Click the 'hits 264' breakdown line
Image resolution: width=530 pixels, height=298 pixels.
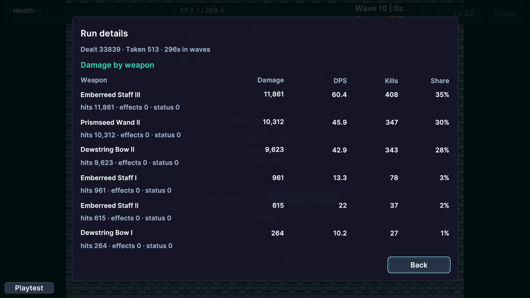click(x=127, y=246)
